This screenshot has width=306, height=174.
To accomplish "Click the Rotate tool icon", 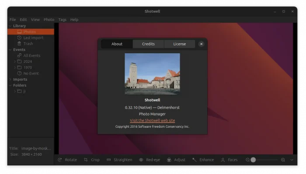I will (x=60, y=160).
